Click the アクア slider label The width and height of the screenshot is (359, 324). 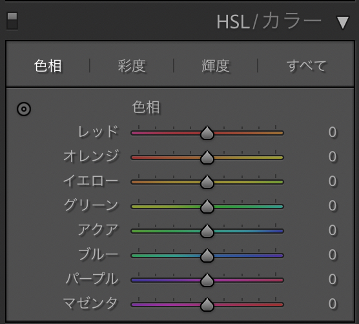click(98, 230)
